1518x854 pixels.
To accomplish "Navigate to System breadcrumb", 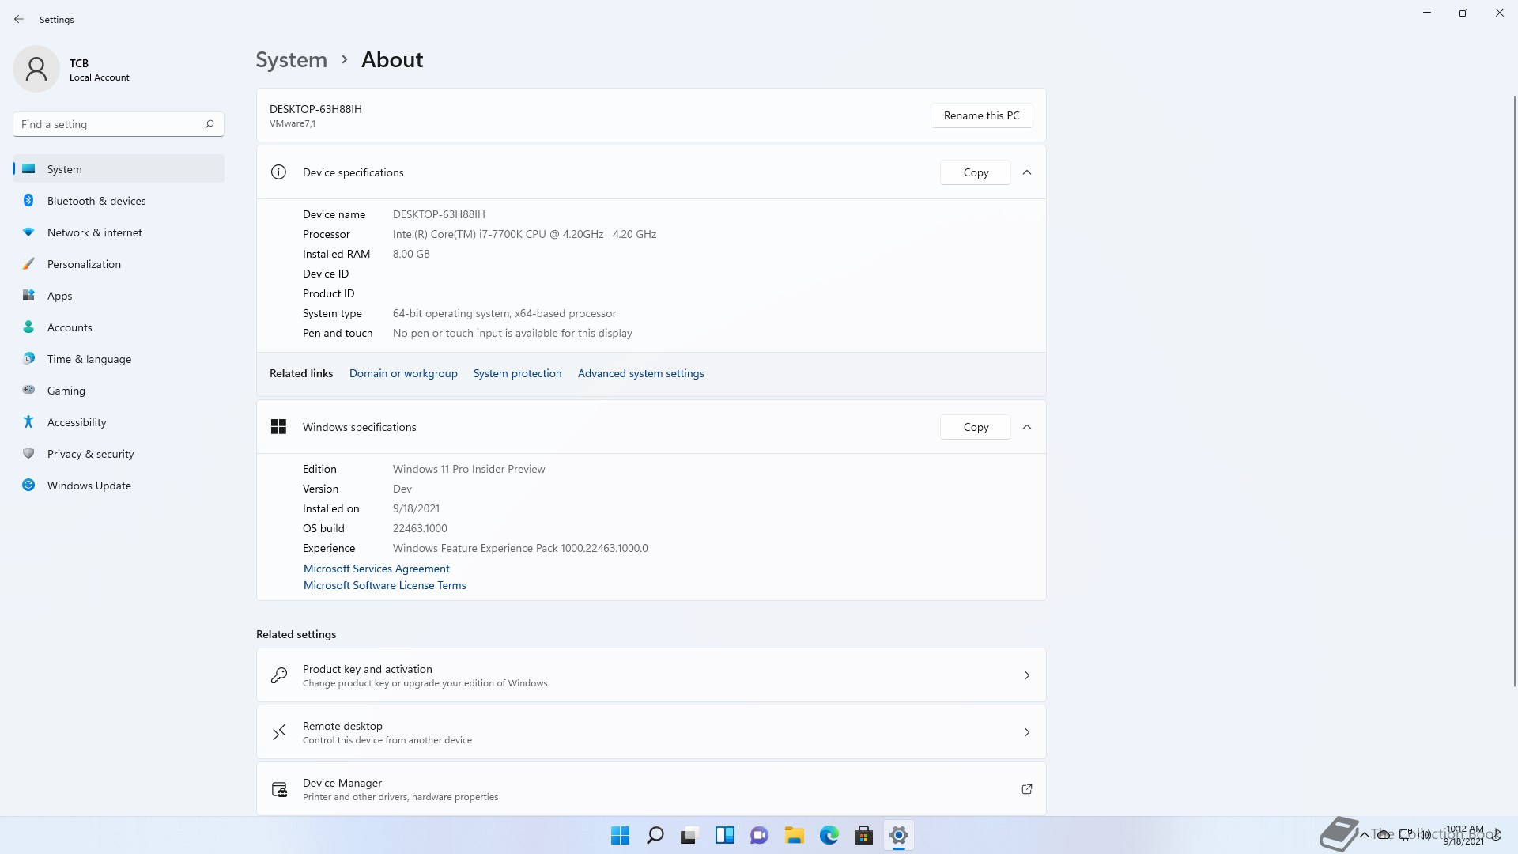I will (x=291, y=60).
